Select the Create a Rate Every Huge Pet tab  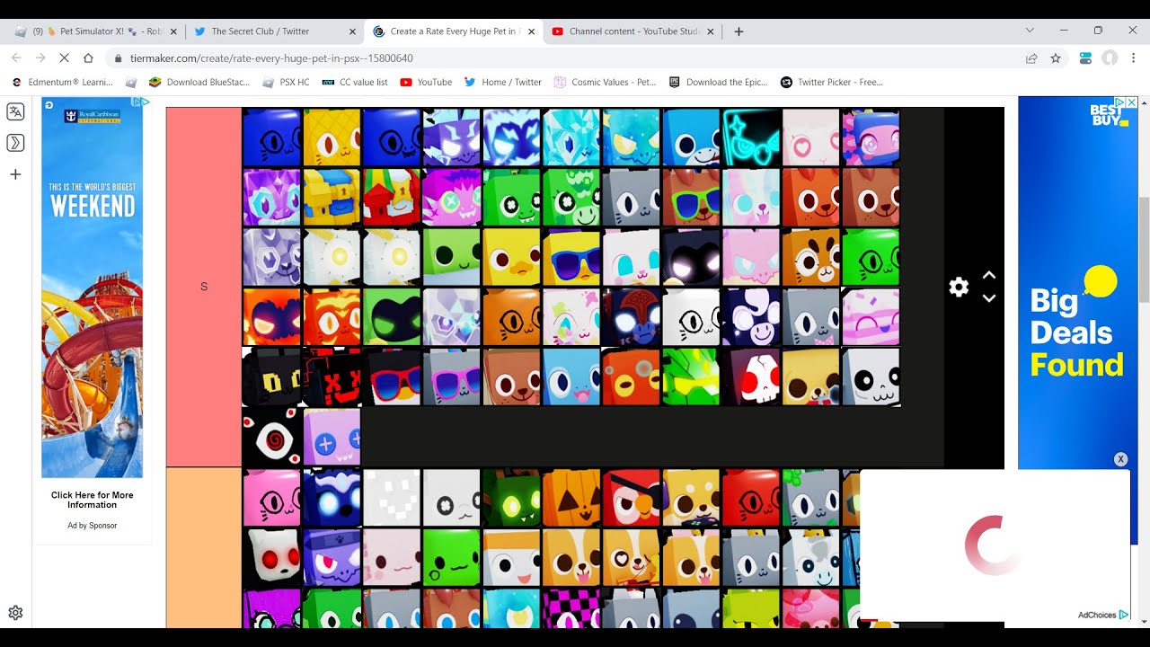pos(453,31)
